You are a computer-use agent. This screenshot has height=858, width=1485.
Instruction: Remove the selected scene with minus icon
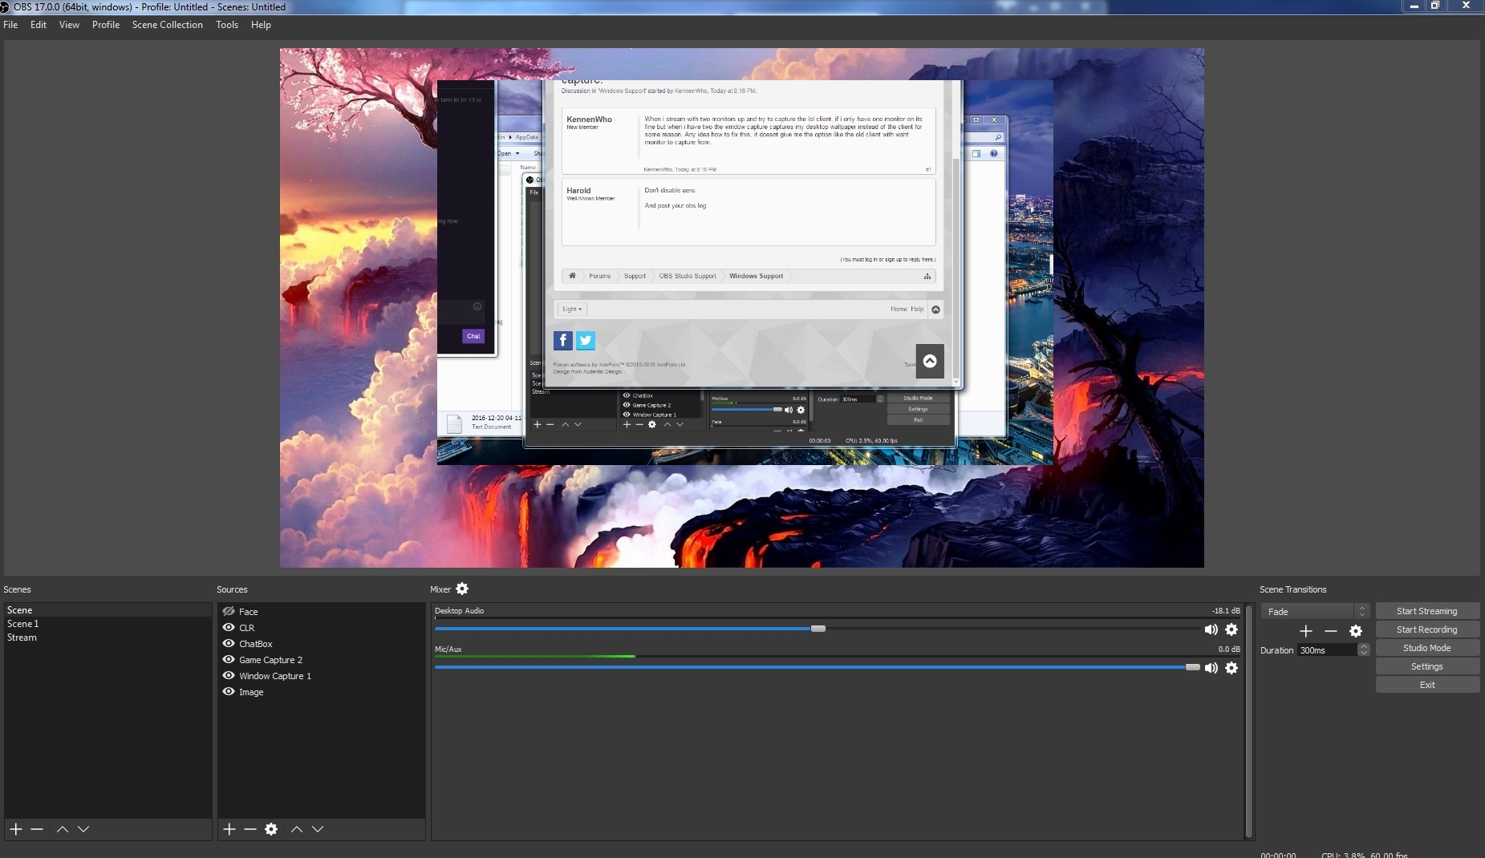point(37,829)
